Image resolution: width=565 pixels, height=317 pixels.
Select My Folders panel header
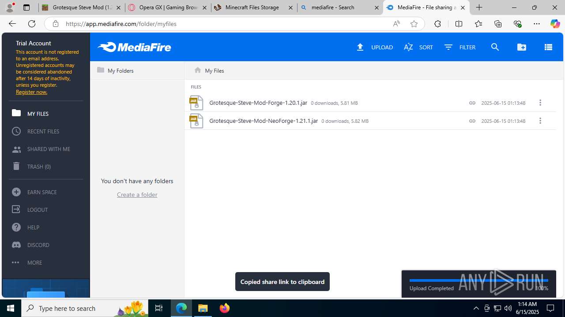coord(115,70)
